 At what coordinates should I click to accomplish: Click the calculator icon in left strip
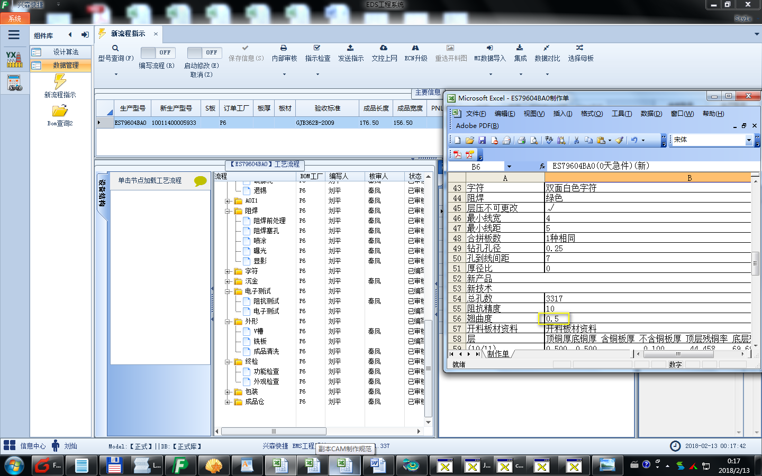coord(14,83)
